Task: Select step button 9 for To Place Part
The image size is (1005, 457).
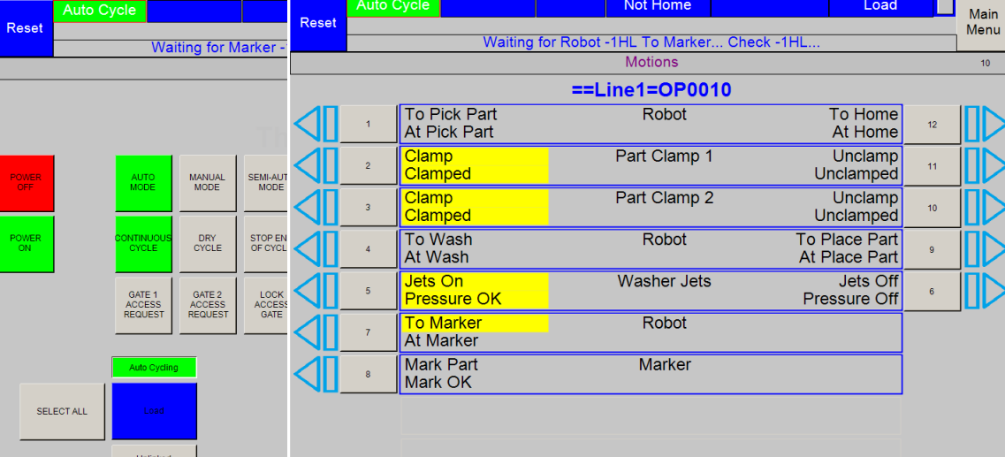Action: click(932, 248)
